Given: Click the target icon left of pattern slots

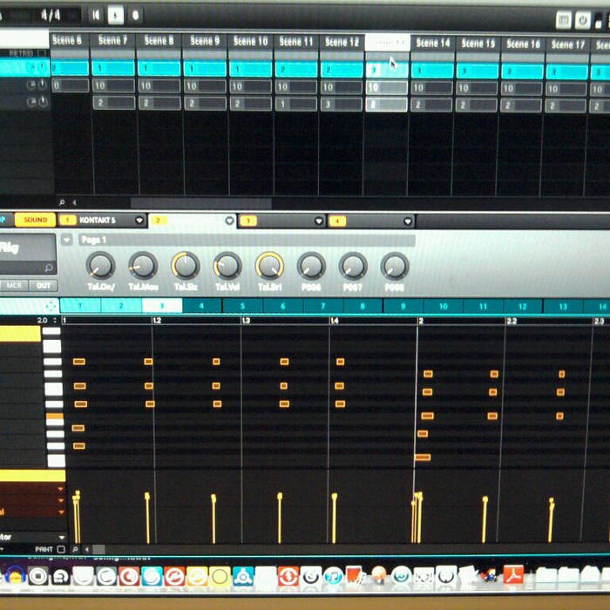Looking at the screenshot, I should [x=51, y=306].
